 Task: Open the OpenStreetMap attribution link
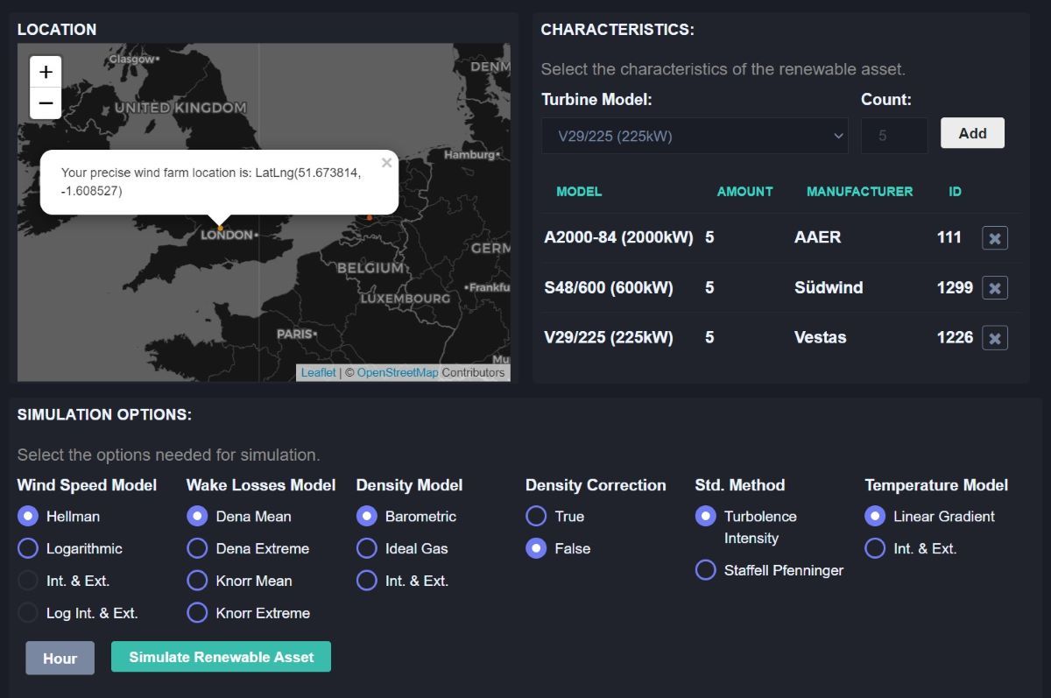(397, 372)
